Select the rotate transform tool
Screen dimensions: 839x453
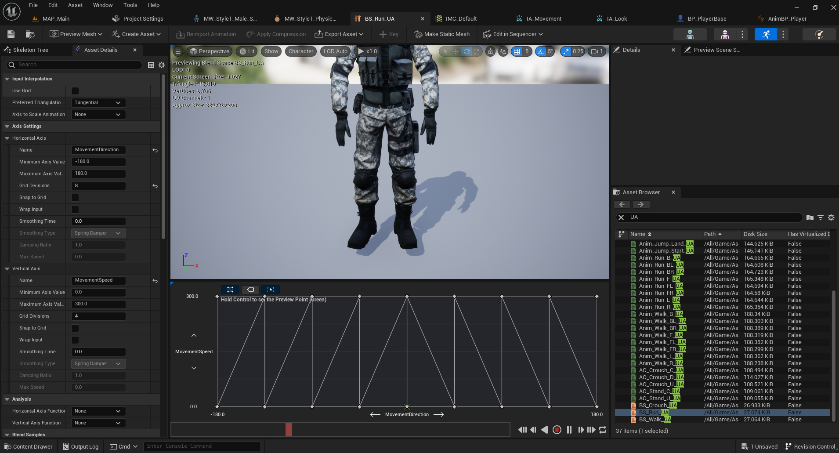[x=467, y=51]
